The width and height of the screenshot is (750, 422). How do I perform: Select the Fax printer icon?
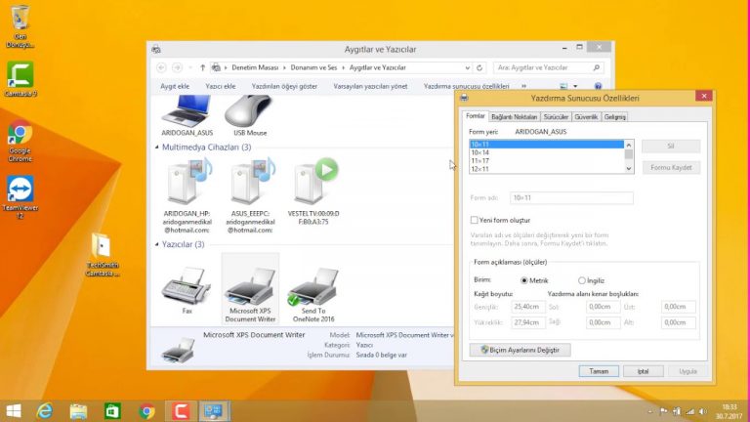187,289
